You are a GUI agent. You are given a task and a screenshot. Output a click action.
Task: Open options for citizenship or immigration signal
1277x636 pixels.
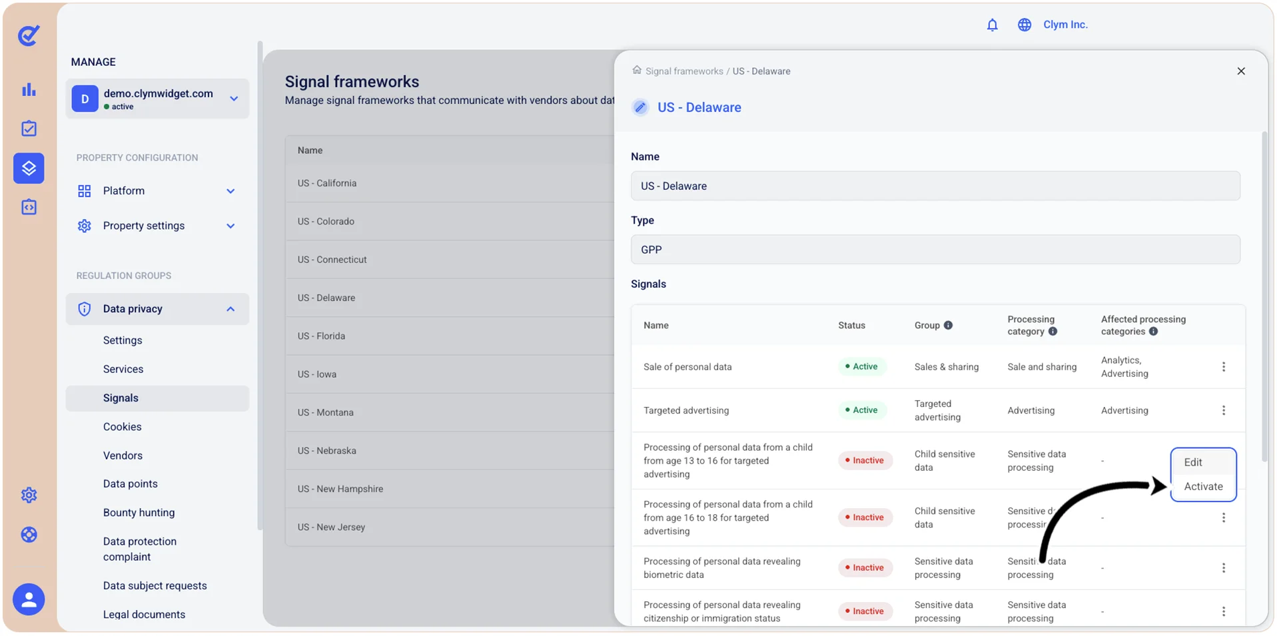tap(1224, 611)
